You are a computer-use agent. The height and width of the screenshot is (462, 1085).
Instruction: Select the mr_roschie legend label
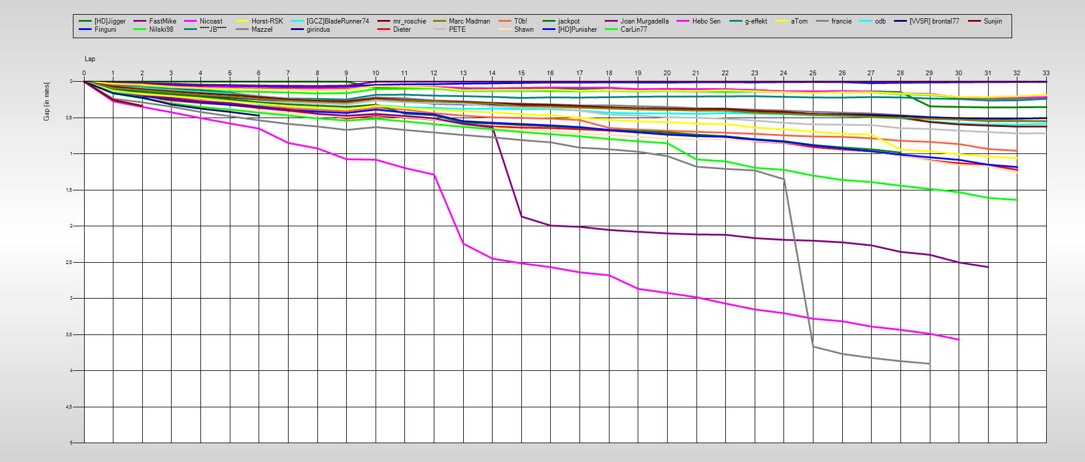coord(409,21)
